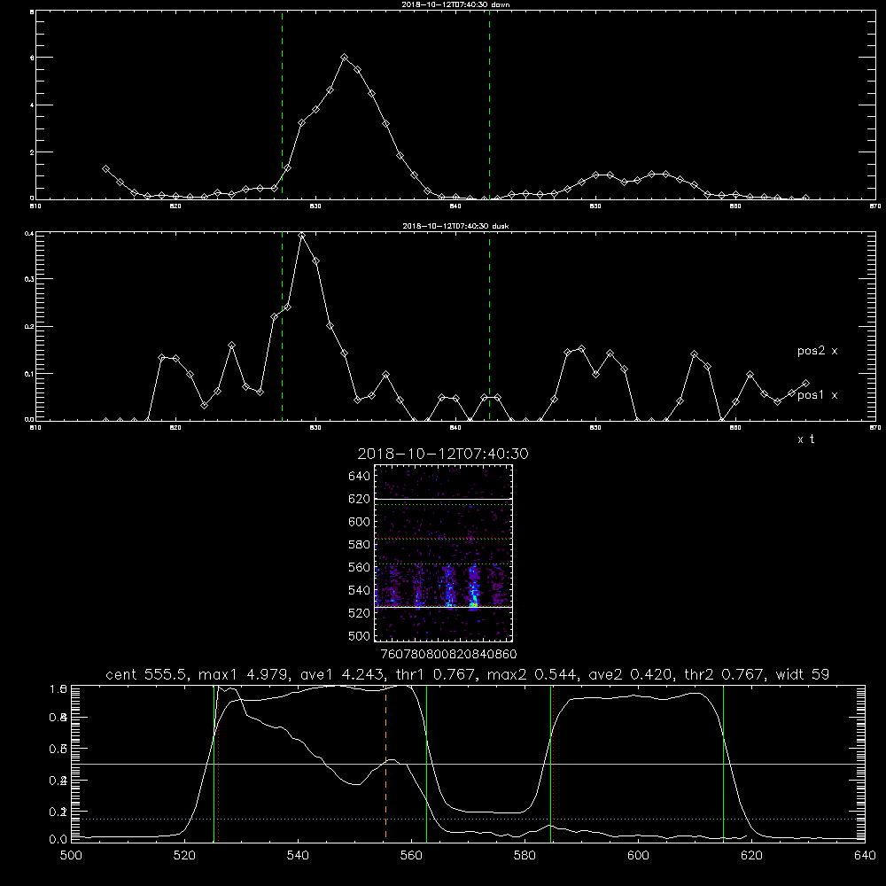Select the peak diamond marker in the dusk plot
The height and width of the screenshot is (886, 886).
tap(302, 236)
